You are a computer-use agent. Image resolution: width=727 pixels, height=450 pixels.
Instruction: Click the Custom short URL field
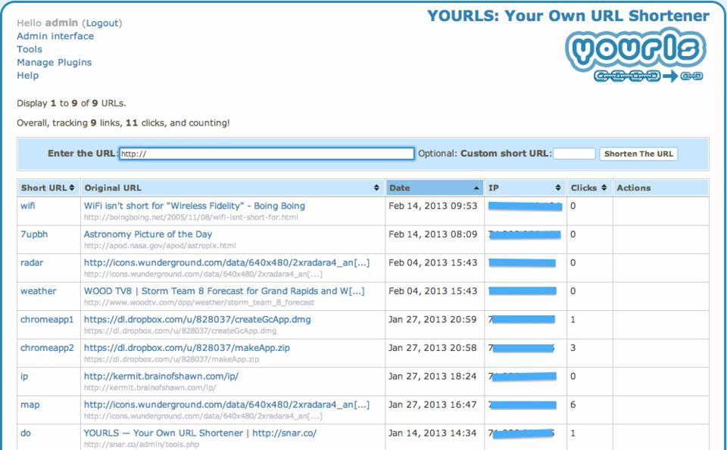click(x=573, y=154)
